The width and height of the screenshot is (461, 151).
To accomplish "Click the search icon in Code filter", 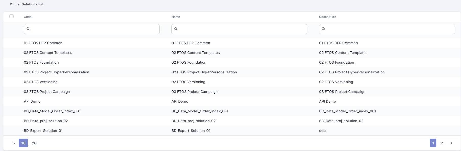I will click(x=28, y=29).
